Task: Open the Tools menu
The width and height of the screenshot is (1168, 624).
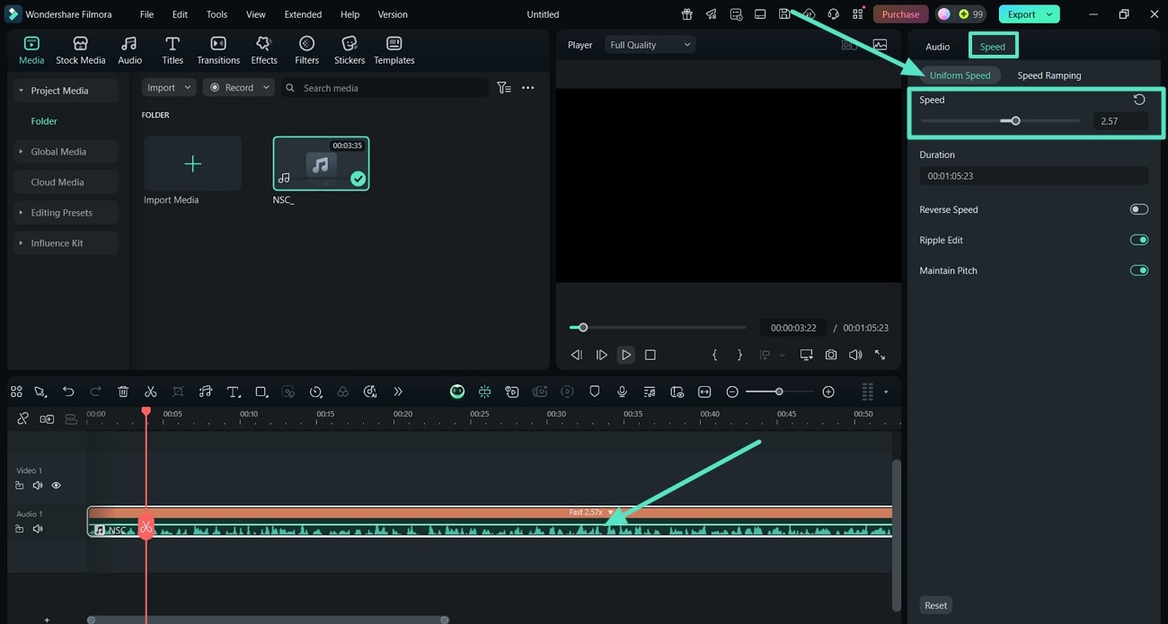Action: pos(217,14)
